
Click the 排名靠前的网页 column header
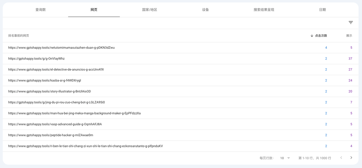coord(19,36)
